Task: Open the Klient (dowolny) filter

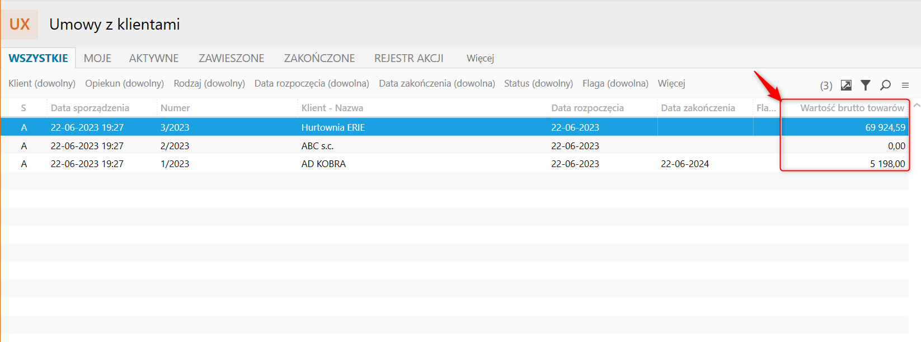Action: coord(42,83)
